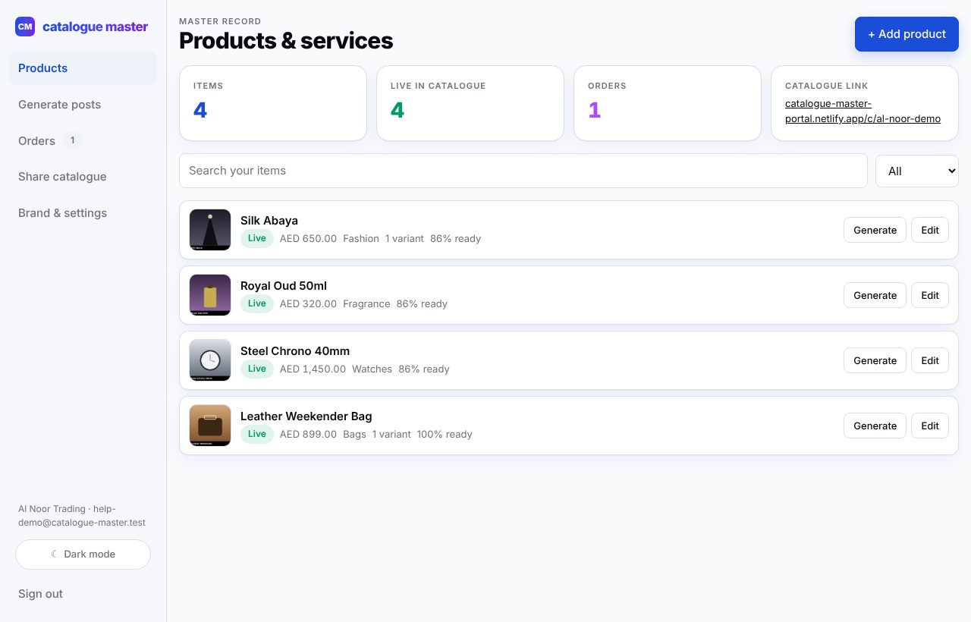Screen dimensions: 971x622
Task: Generate posts for Royal Oud 50ml
Action: (875, 295)
